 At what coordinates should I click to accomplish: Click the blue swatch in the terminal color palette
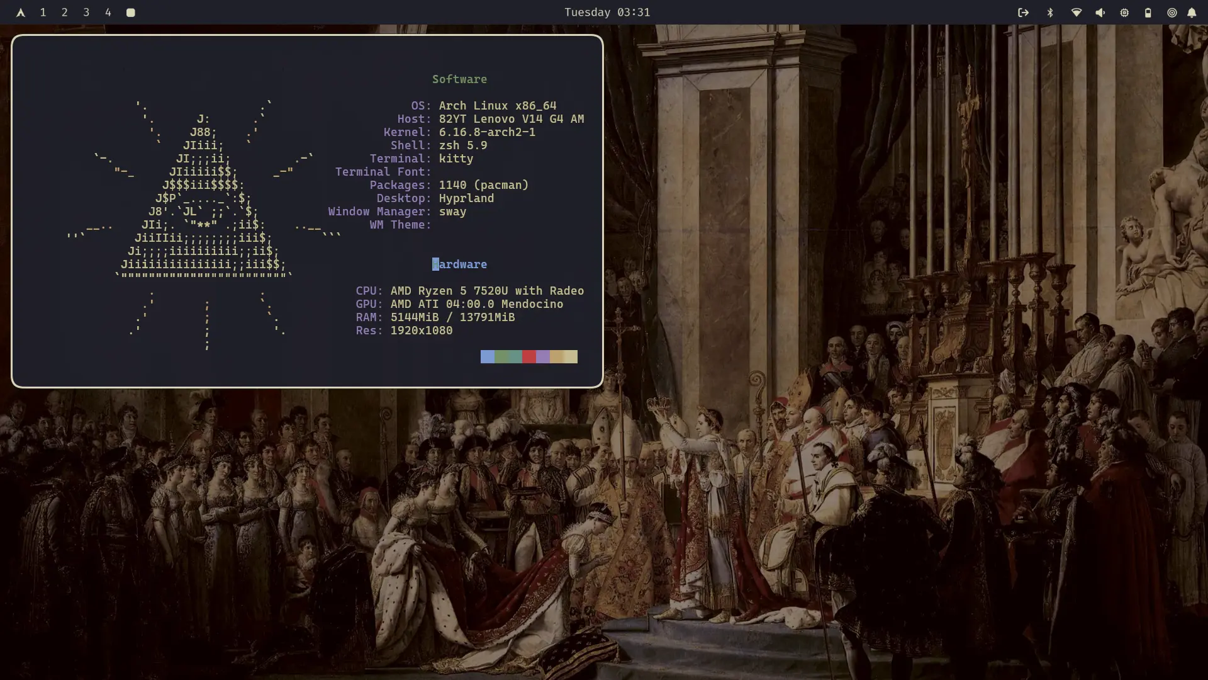pos(488,356)
